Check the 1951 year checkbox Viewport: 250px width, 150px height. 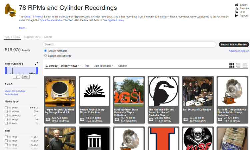(x=6, y=141)
